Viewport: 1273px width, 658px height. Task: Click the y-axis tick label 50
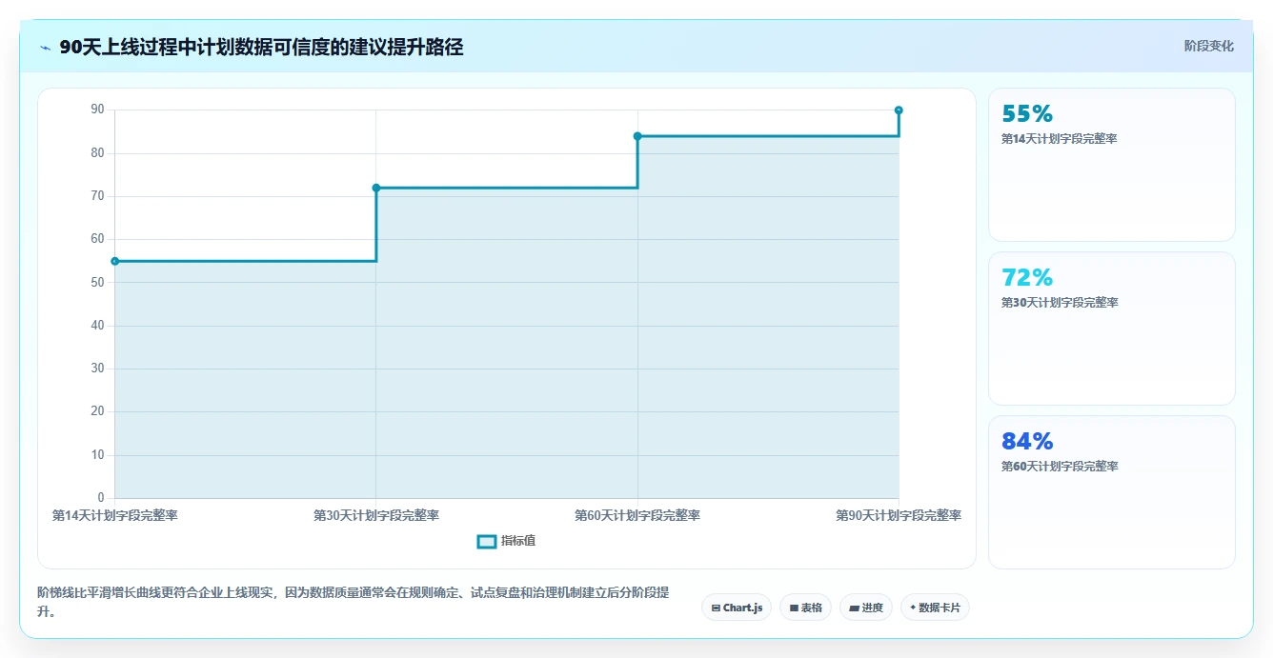[97, 282]
